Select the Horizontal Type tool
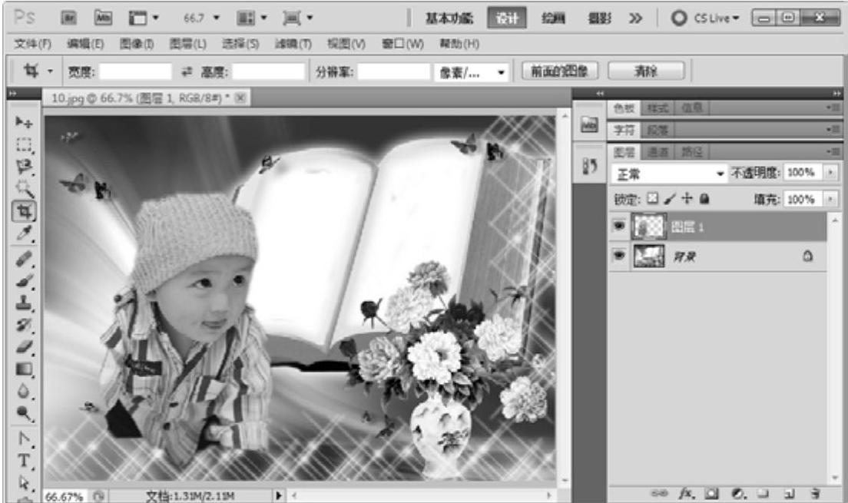Screen dimensions: 848x503 click(25, 461)
